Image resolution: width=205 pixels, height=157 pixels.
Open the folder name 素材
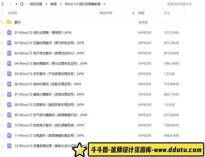coord(18,22)
